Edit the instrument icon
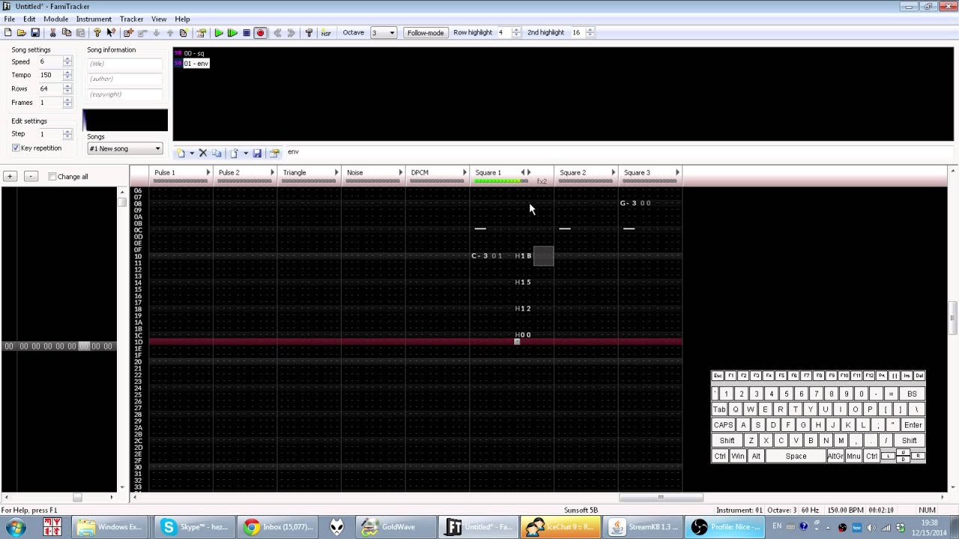Screen dimensions: 959x539 (x=274, y=153)
